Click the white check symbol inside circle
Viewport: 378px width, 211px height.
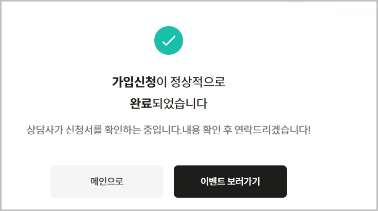coord(169,40)
